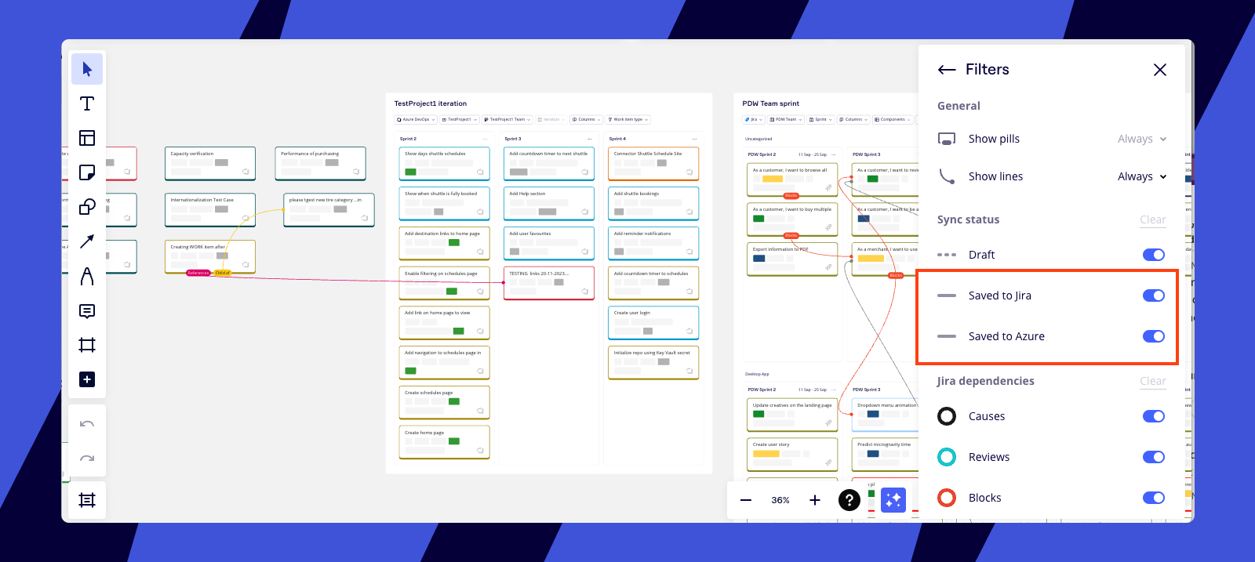Choose the shapes tool
1255x562 pixels.
tap(87, 207)
